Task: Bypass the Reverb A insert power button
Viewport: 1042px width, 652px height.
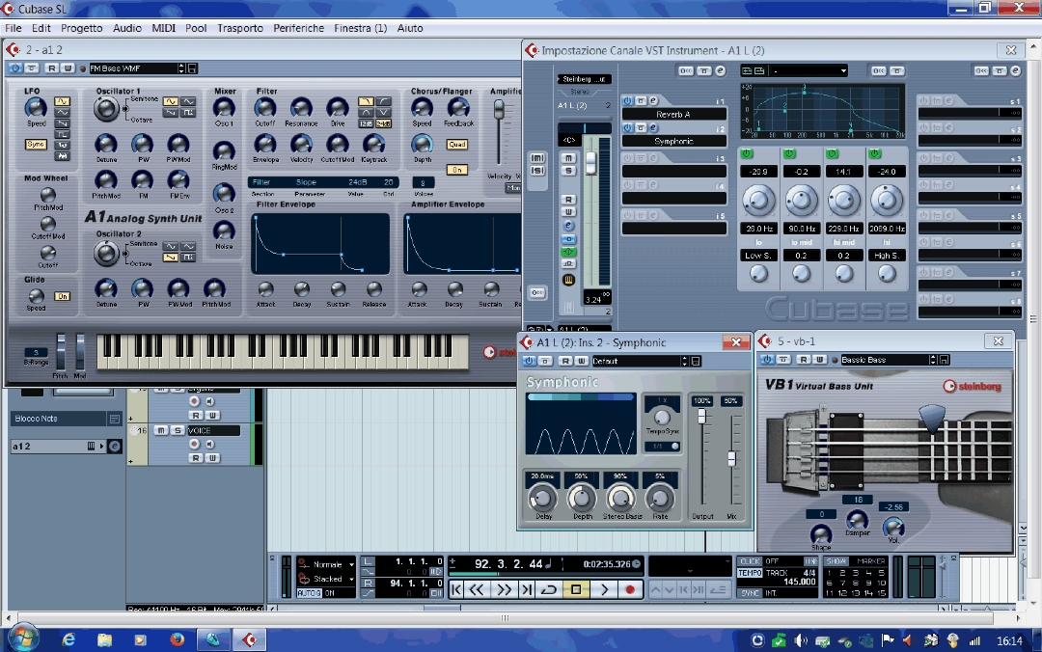Action: (x=628, y=101)
